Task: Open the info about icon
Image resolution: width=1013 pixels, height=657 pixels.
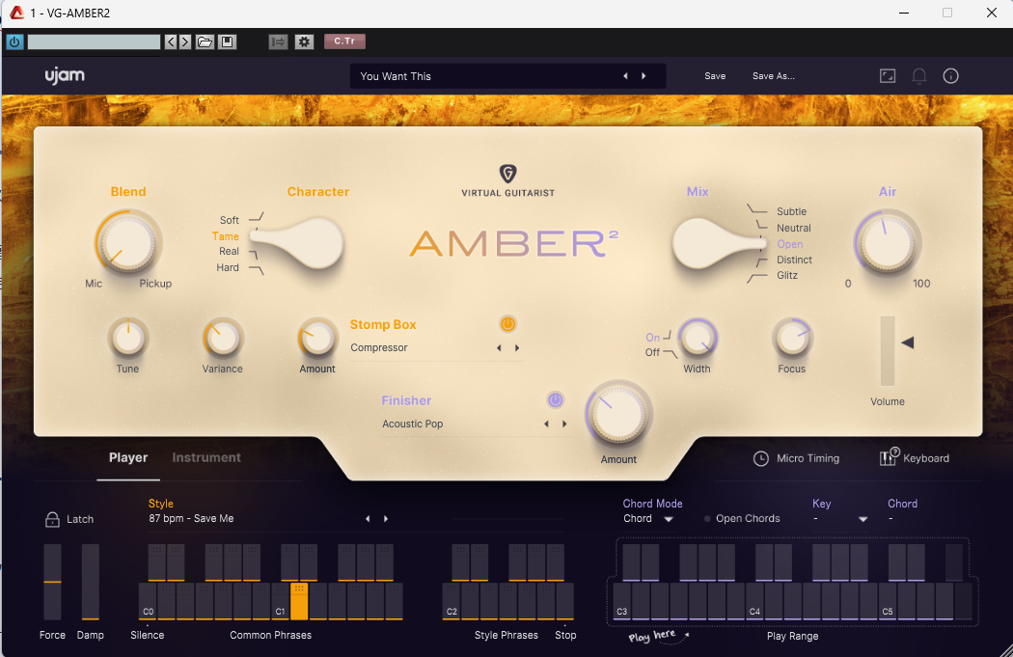Action: point(950,75)
